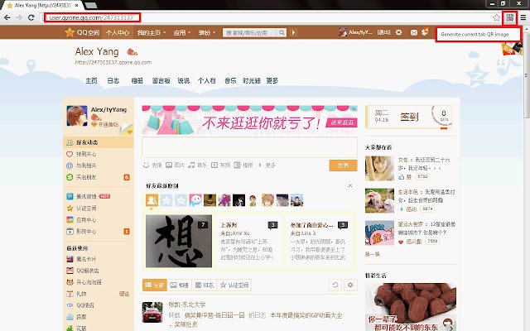The image size is (530, 331).
Task: Click the 特别关心 heart icon in the sidebar
Action: point(70,154)
